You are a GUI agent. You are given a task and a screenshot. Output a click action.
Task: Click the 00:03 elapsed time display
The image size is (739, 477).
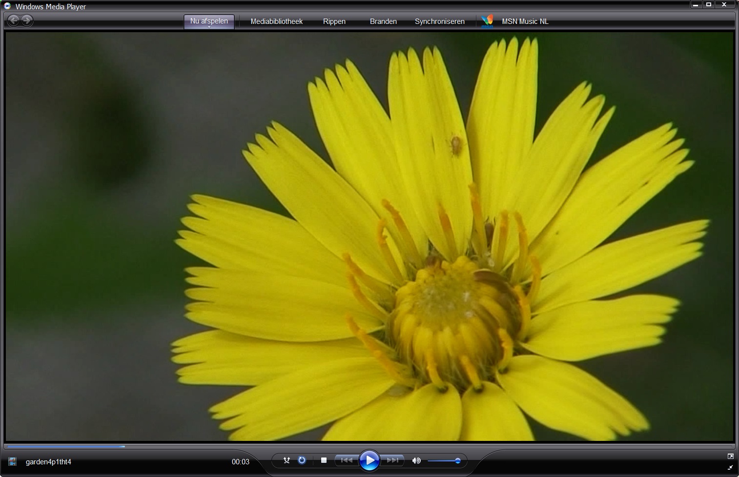[241, 462]
